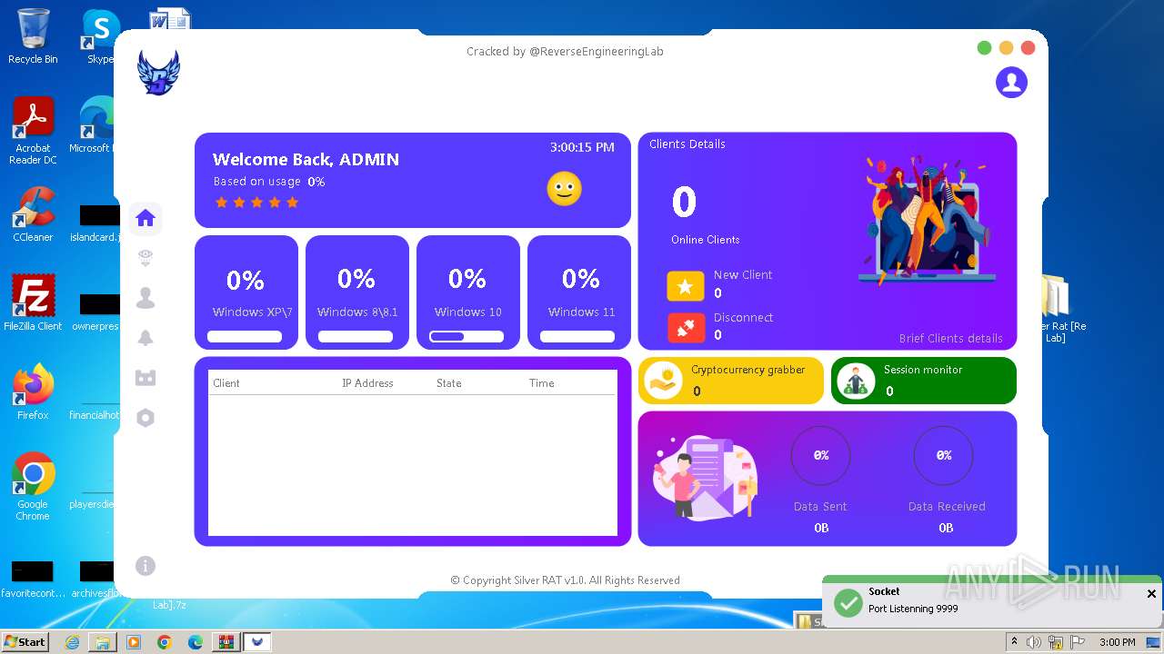
Task: Open the user silhouette sidebar icon
Action: pyautogui.click(x=145, y=298)
